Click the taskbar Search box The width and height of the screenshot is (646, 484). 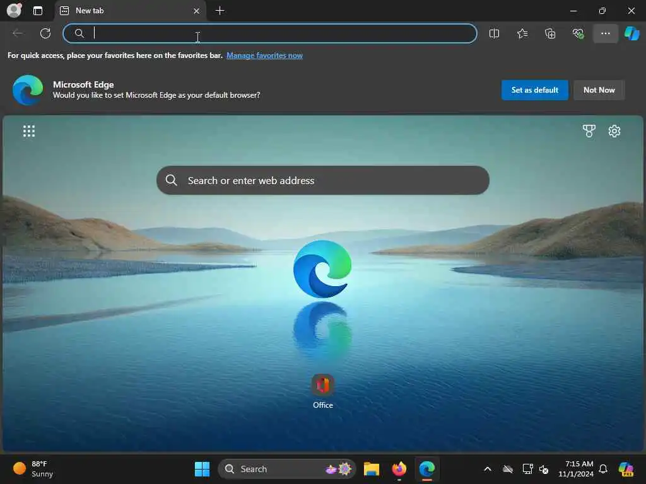tap(287, 469)
